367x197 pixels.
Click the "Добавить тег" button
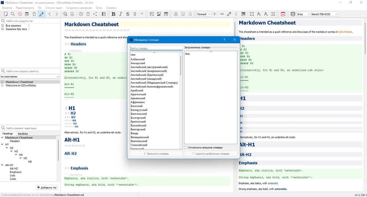click(x=47, y=188)
